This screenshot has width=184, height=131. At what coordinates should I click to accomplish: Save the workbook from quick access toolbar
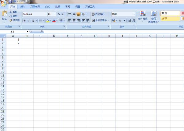click(10, 2)
